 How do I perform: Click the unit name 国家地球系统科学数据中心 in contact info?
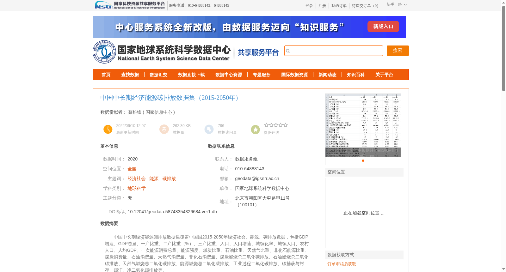tap(262, 188)
